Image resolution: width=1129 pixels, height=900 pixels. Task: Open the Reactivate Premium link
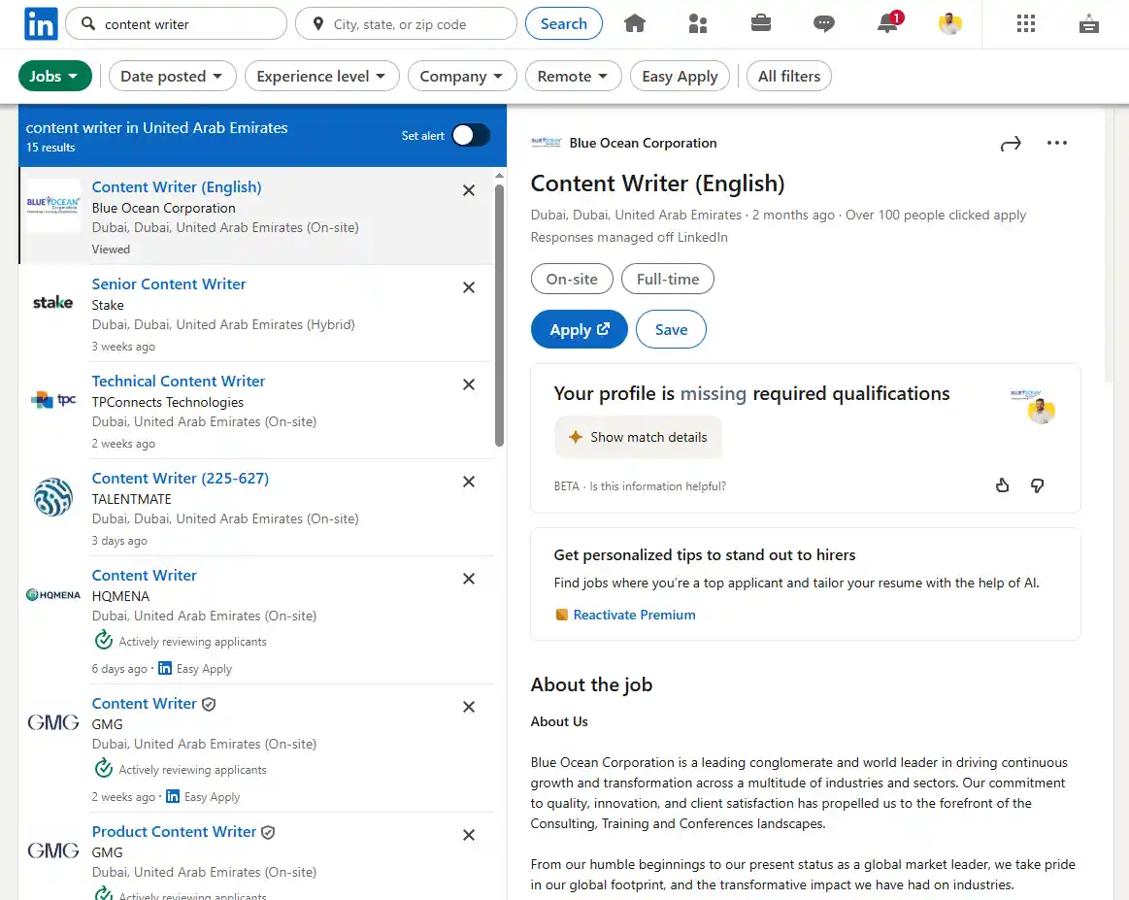click(634, 615)
